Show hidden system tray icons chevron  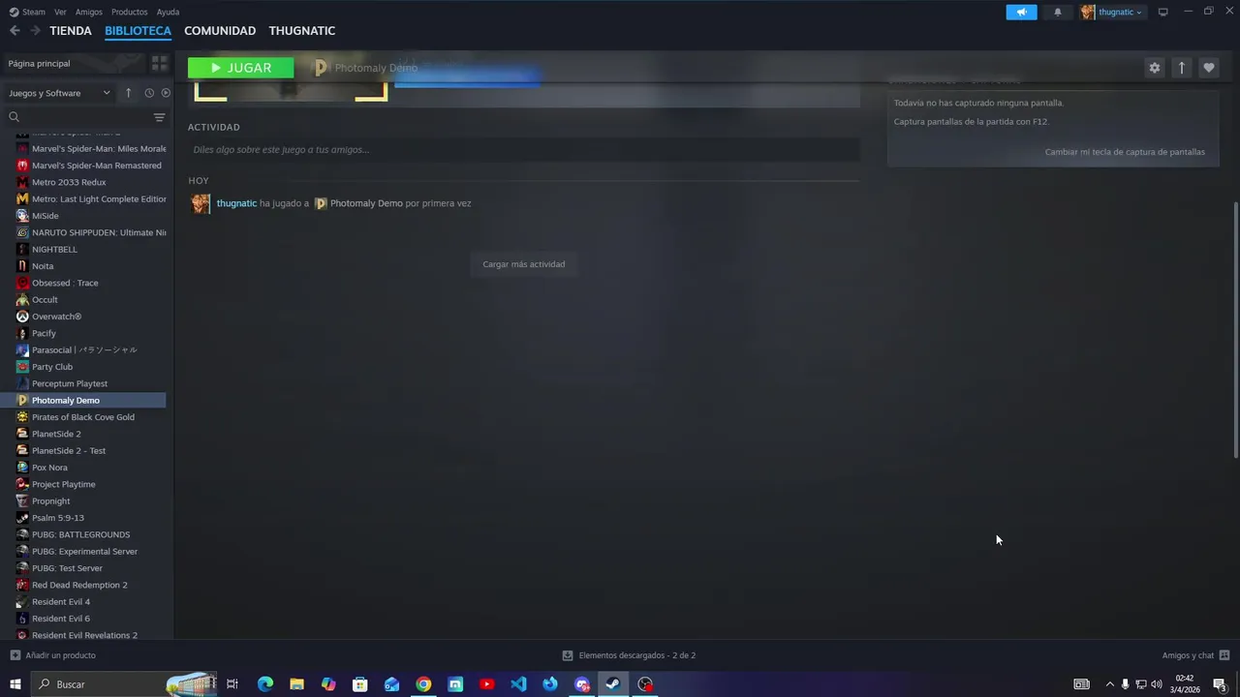[1109, 684]
